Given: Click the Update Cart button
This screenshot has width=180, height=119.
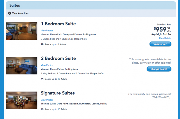Looking at the screenshot, I should coord(160,44).
